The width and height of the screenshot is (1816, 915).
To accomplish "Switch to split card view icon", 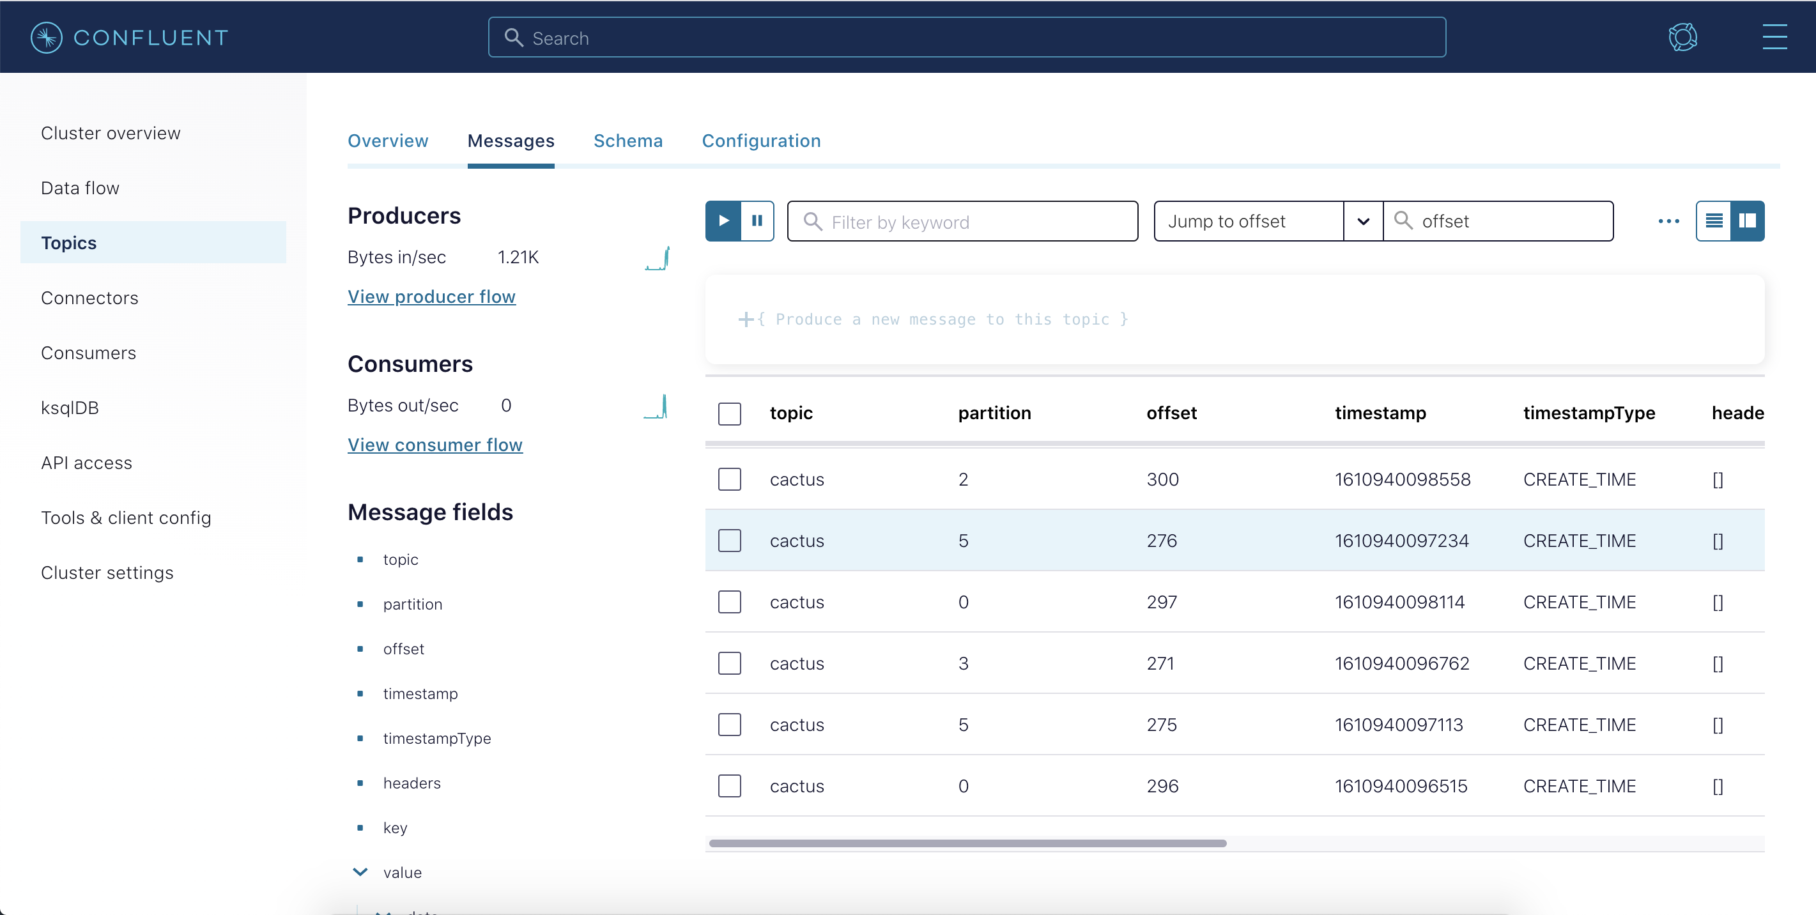I will [1748, 221].
